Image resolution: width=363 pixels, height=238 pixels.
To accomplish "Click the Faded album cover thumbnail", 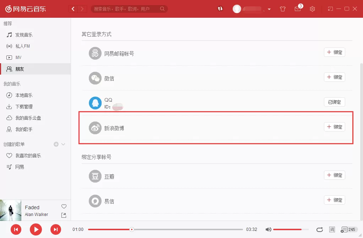I will point(11,210).
